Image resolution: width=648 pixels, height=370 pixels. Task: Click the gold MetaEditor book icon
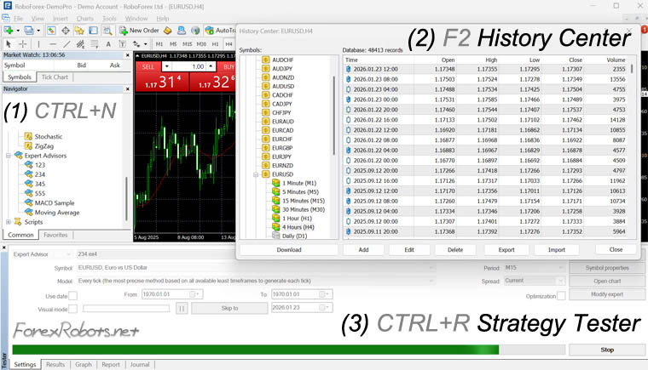[x=168, y=31]
